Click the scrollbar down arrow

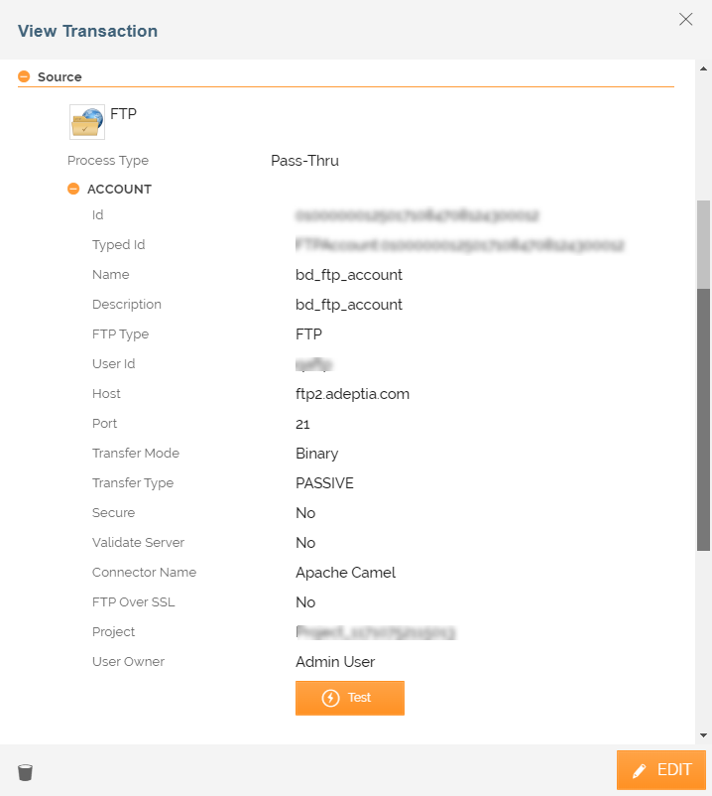[703, 735]
